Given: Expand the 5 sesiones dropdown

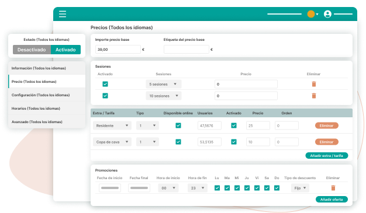Looking at the screenshot, I should point(163,84).
